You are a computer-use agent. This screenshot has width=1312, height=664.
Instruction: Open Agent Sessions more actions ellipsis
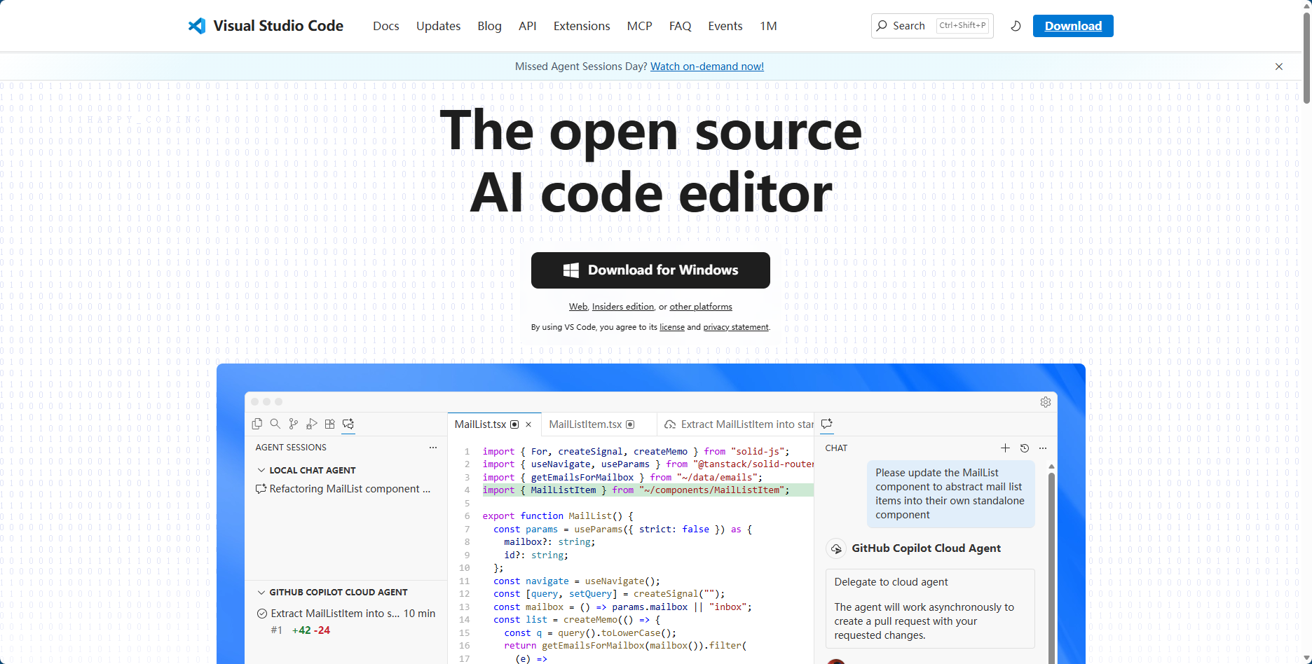[x=433, y=448]
